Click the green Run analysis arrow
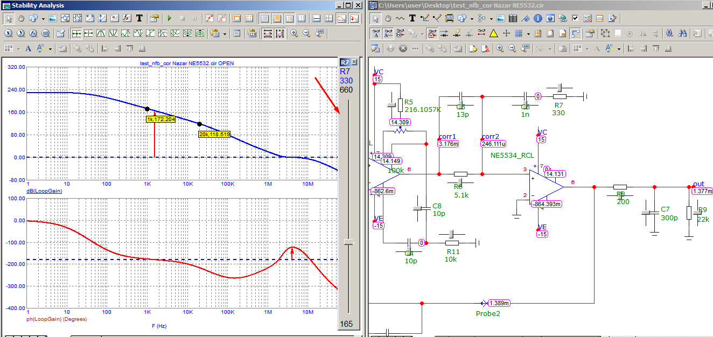Image resolution: width=713 pixels, height=337 pixels. [x=170, y=18]
